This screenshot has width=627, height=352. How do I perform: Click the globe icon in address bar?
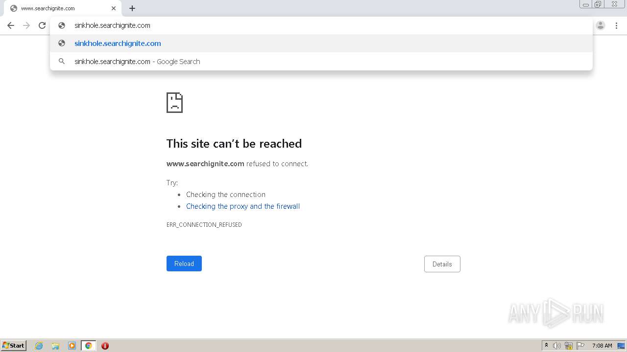[x=62, y=25]
